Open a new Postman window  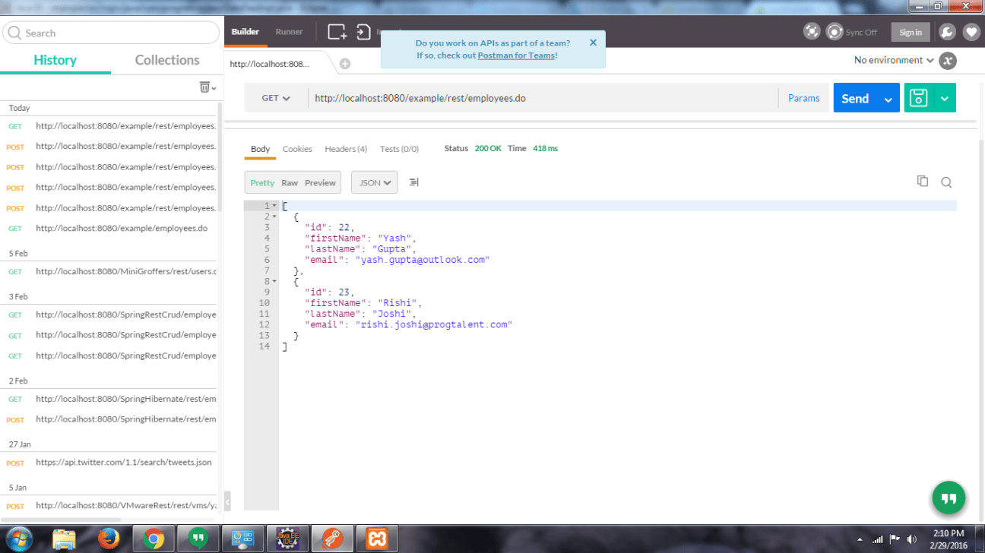pyautogui.click(x=337, y=32)
